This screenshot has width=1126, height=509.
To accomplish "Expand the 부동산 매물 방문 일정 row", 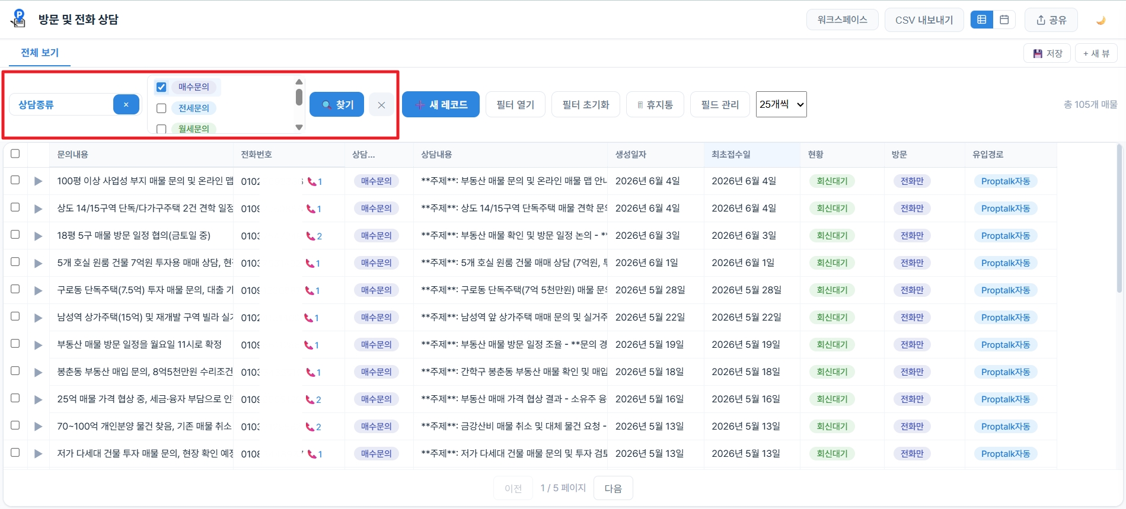I will pos(38,345).
